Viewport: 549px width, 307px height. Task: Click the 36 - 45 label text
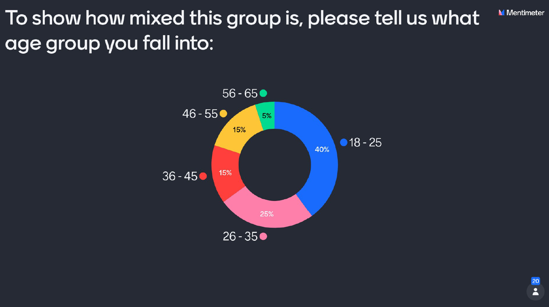(180, 177)
